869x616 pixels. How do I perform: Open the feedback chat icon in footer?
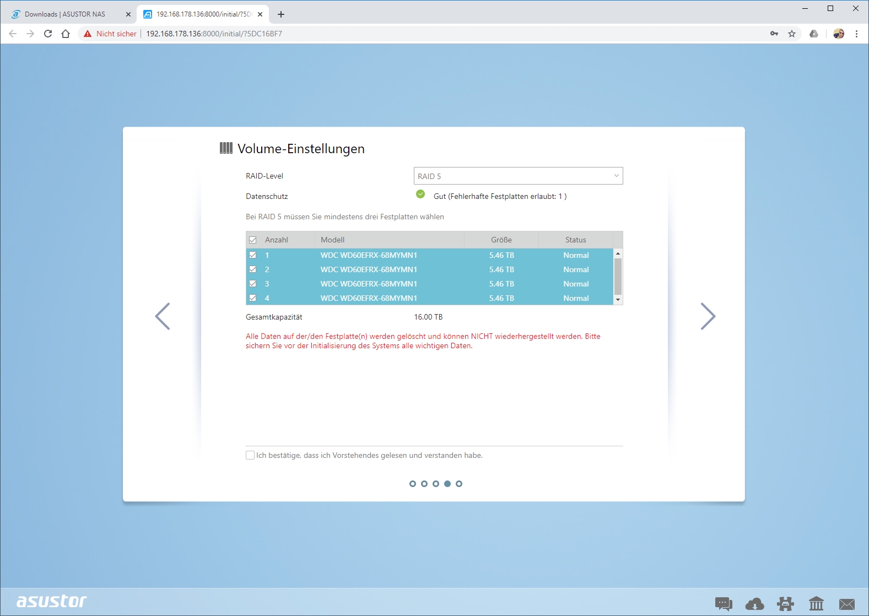pyautogui.click(x=724, y=604)
